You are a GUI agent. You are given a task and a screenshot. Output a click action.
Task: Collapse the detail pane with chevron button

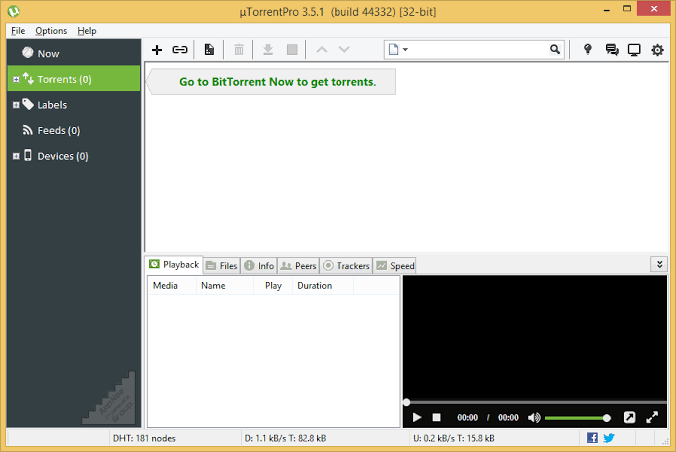tap(659, 264)
